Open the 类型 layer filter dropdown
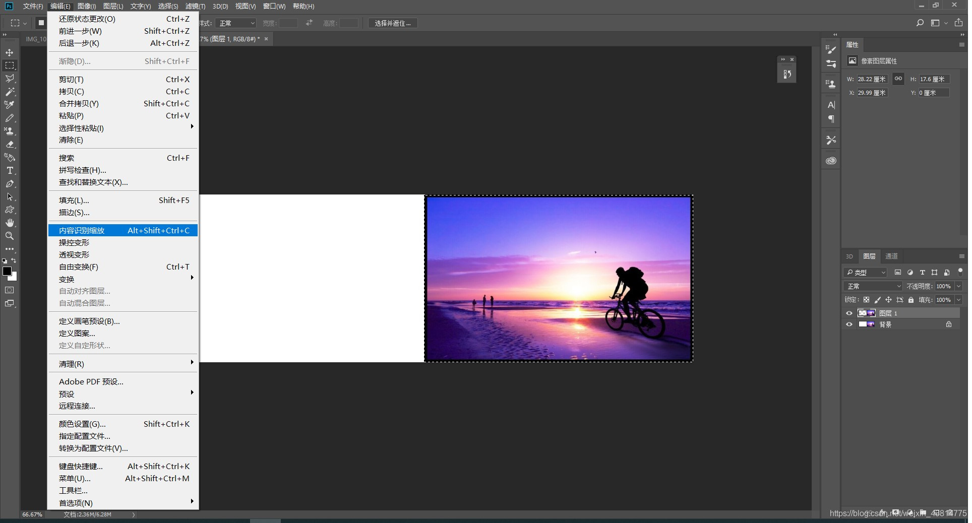 point(865,273)
